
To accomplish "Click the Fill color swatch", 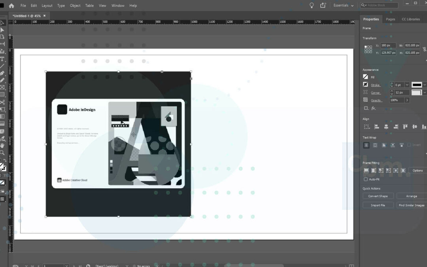I will click(365, 77).
